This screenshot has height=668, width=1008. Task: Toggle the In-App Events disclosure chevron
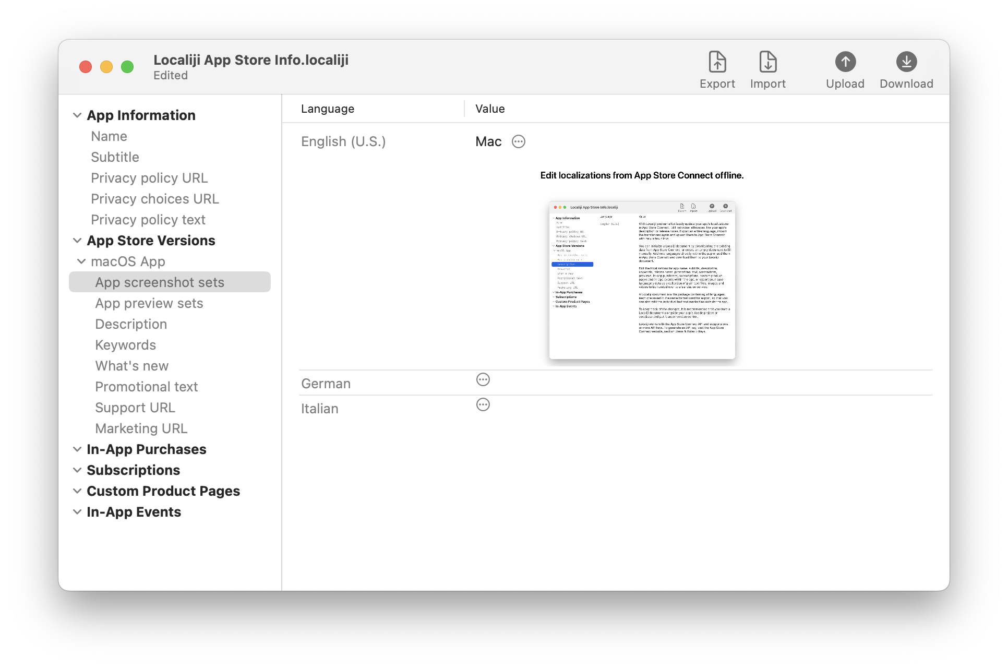coord(77,512)
